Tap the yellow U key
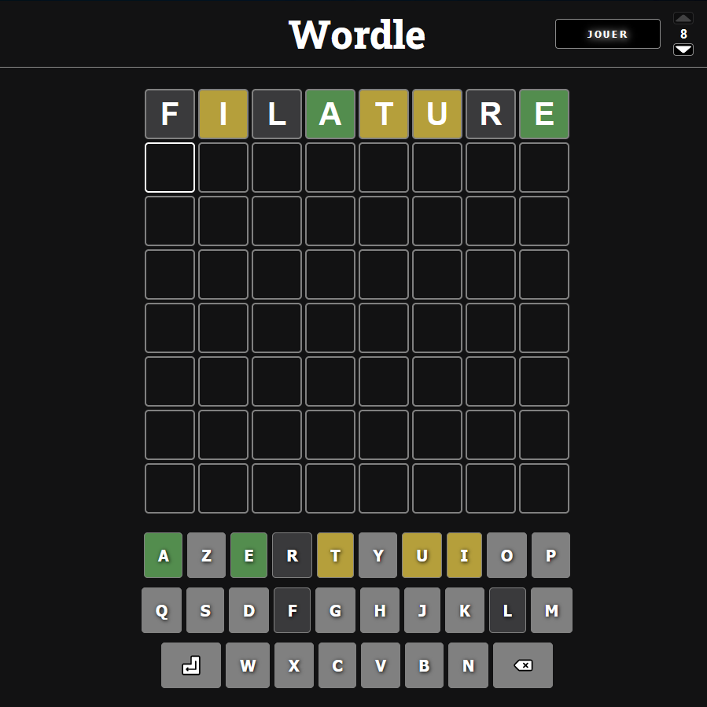Image resolution: width=707 pixels, height=707 pixels. (x=422, y=555)
